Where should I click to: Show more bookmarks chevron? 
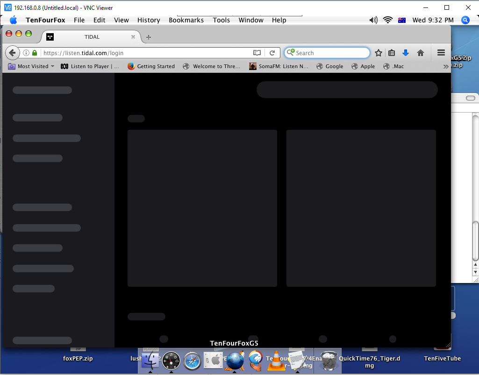(446, 67)
